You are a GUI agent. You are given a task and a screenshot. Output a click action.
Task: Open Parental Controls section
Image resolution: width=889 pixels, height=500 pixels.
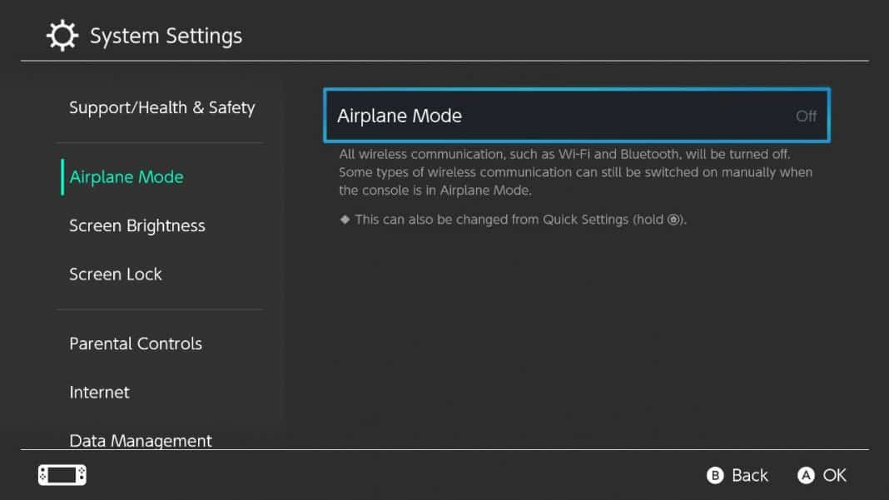[x=135, y=344]
